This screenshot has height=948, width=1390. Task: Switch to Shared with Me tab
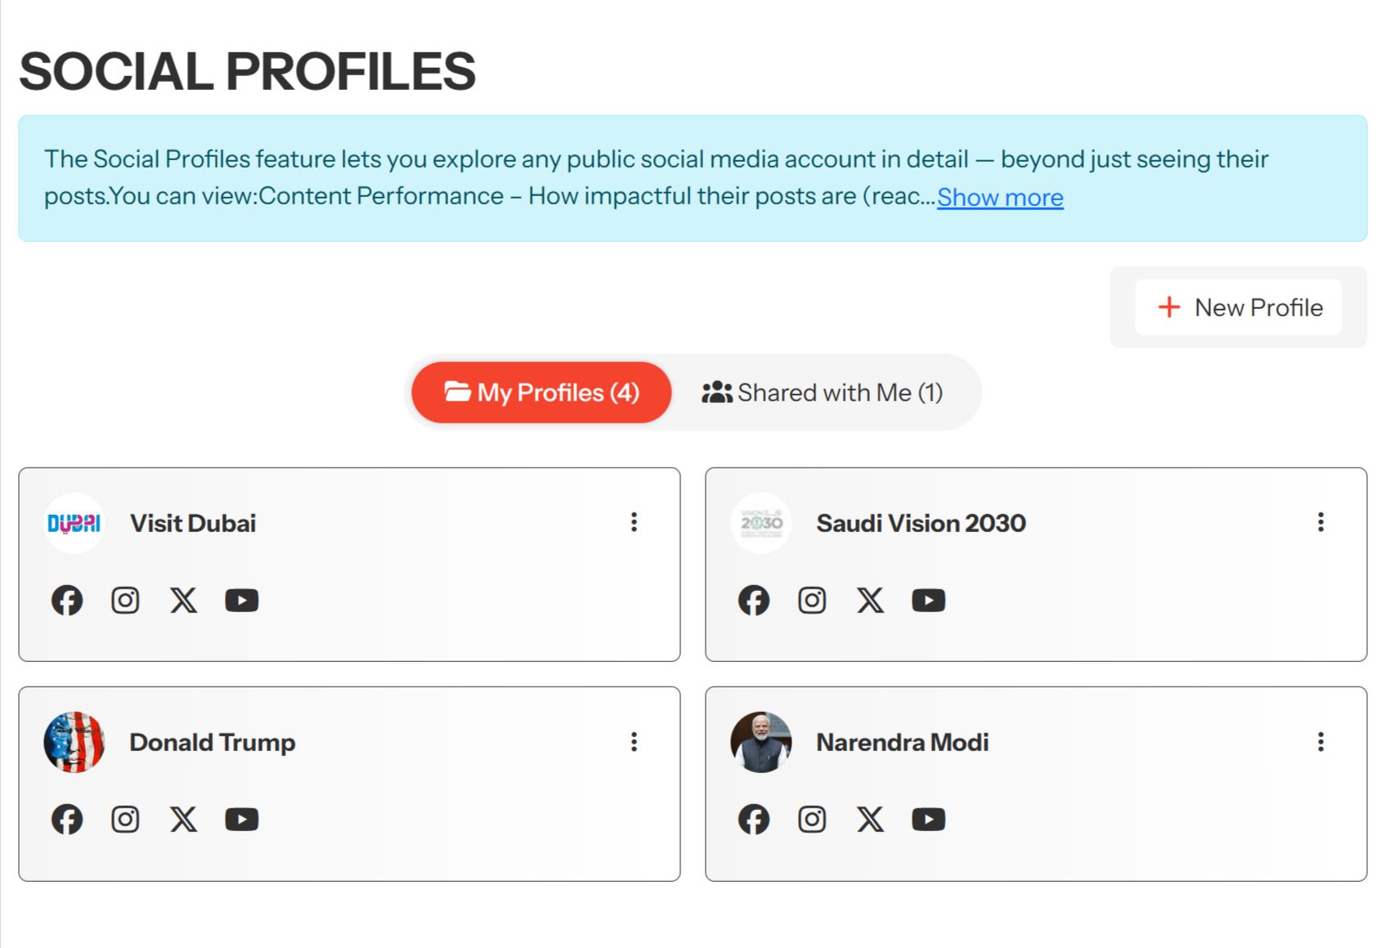pos(823,392)
